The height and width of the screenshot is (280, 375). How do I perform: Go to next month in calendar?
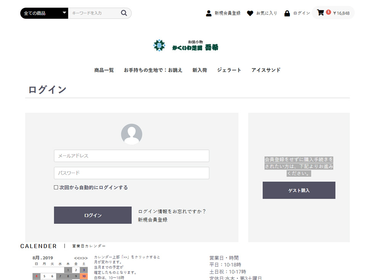85,258
